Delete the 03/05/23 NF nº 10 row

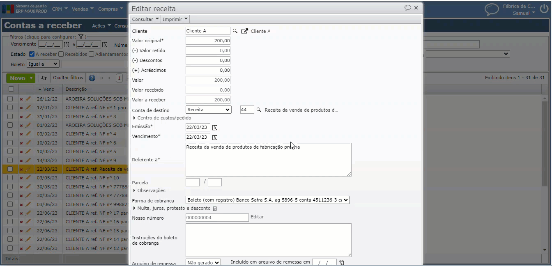click(21, 178)
